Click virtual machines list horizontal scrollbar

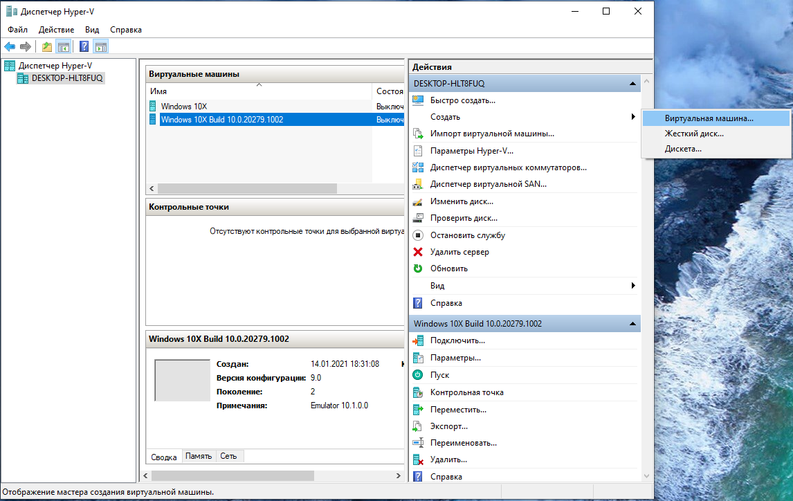click(247, 189)
